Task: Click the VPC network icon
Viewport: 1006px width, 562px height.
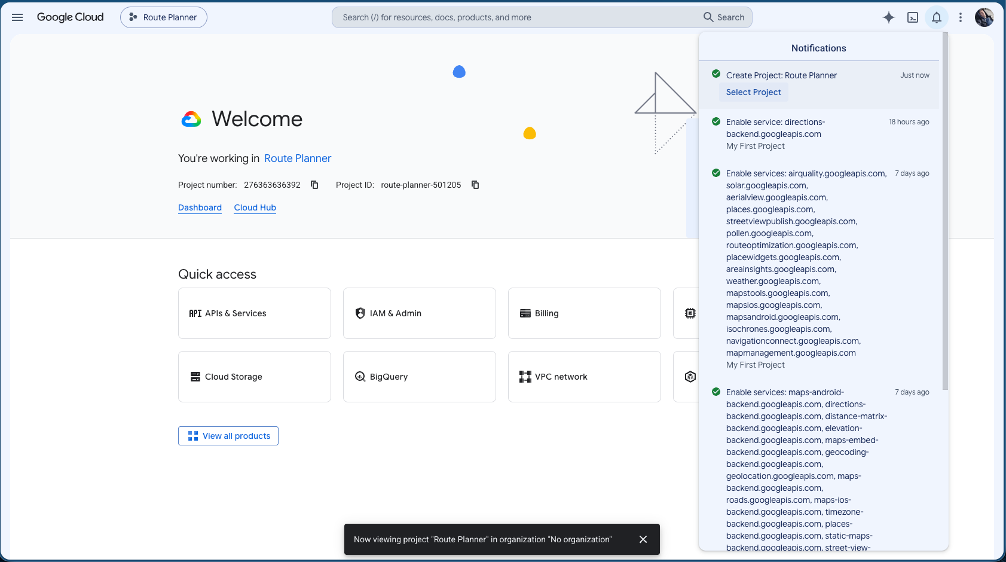Action: click(525, 377)
